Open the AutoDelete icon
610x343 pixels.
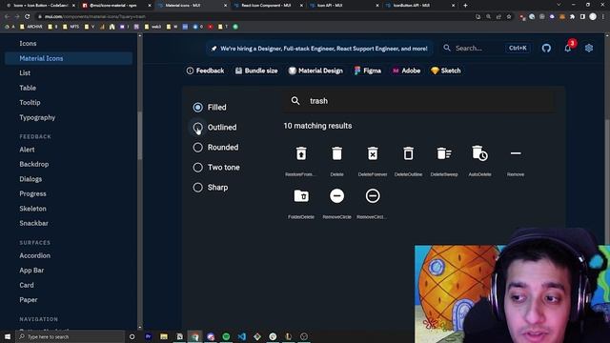pyautogui.click(x=479, y=153)
